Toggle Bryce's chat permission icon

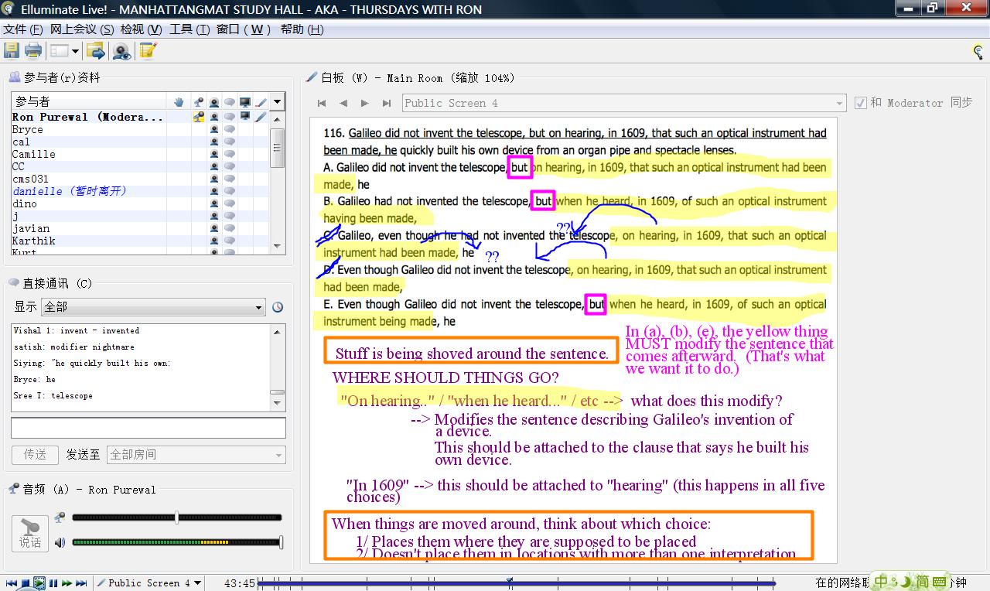230,129
